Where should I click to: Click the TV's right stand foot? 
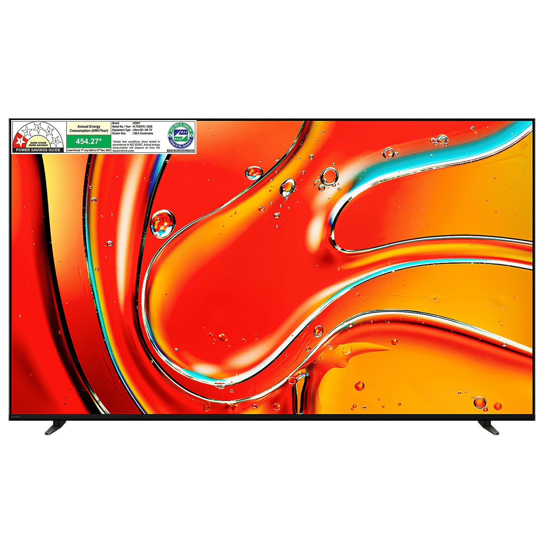[x=489, y=427]
